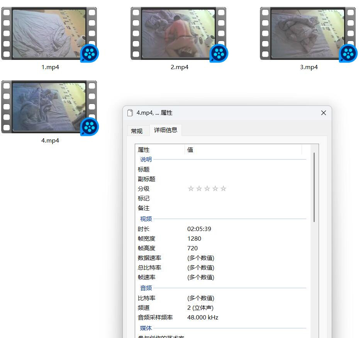
Task: Click the 时长 value 02:05:39
Action: 199,229
